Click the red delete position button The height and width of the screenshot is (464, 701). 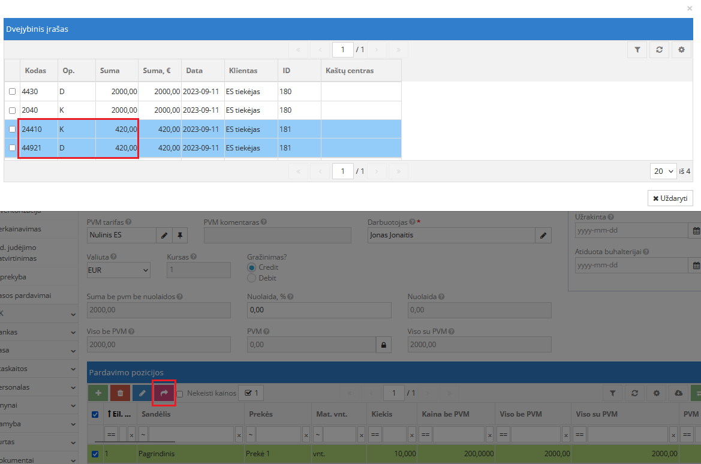(120, 393)
